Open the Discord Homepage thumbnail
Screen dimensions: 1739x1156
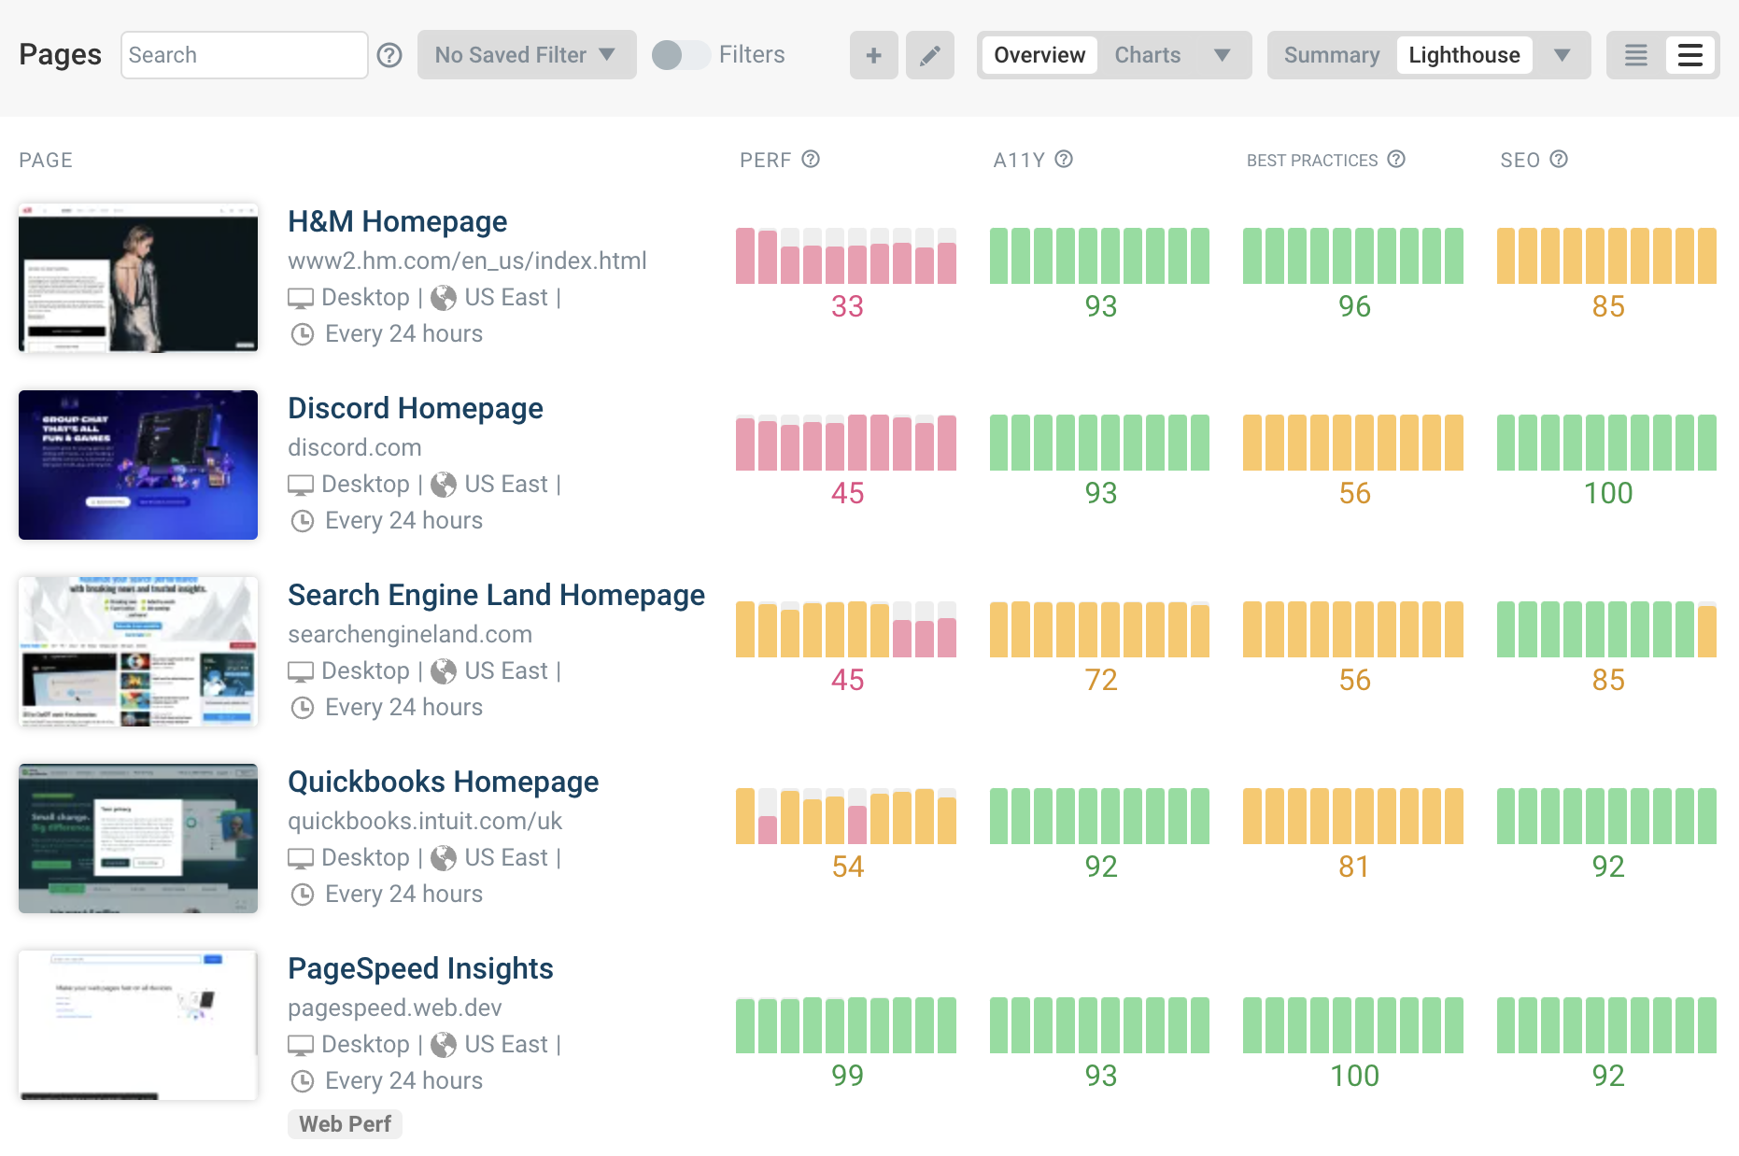[x=138, y=465]
